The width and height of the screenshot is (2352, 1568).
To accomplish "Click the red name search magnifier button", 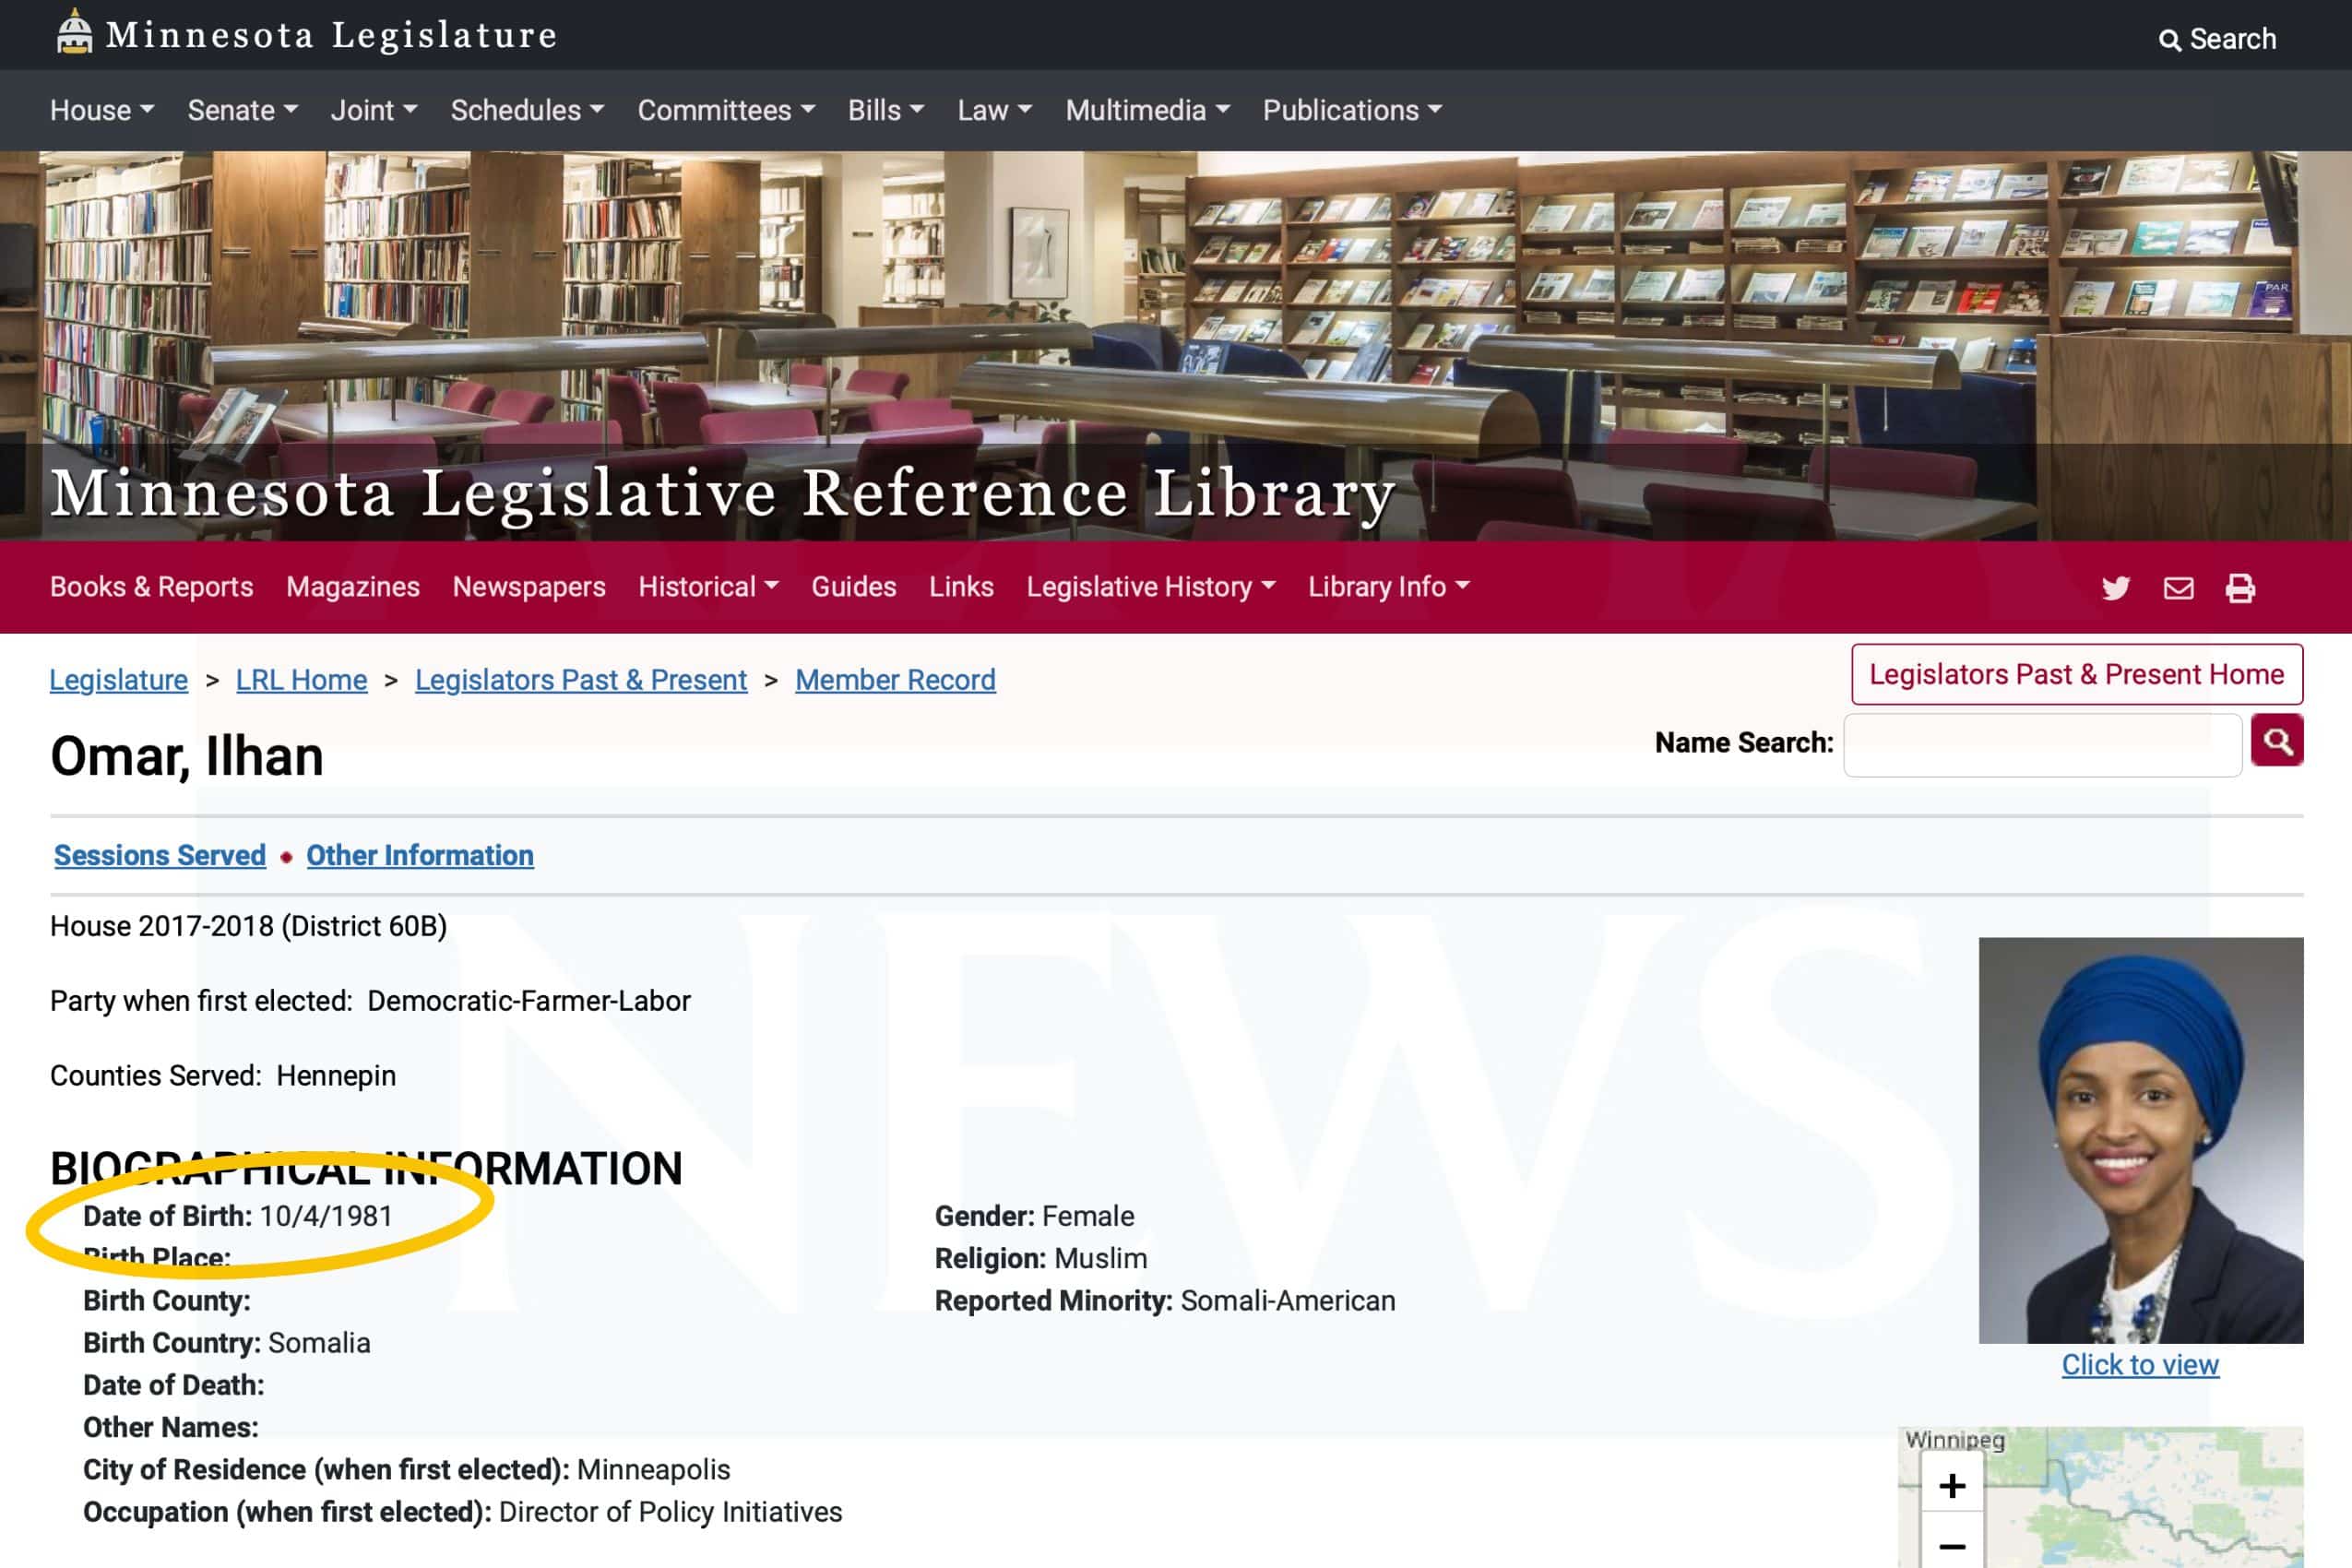I will [2277, 741].
